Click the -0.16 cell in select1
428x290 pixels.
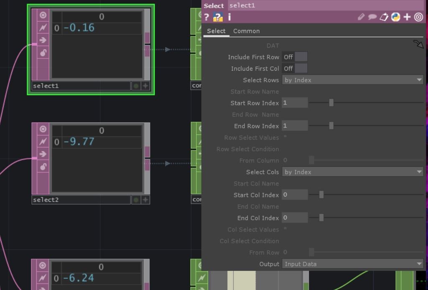pyautogui.click(x=101, y=28)
